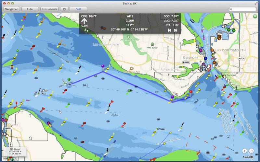This screenshot has height=162, width=260.
Task: Click the A2030 road shield
Action: [241, 58]
